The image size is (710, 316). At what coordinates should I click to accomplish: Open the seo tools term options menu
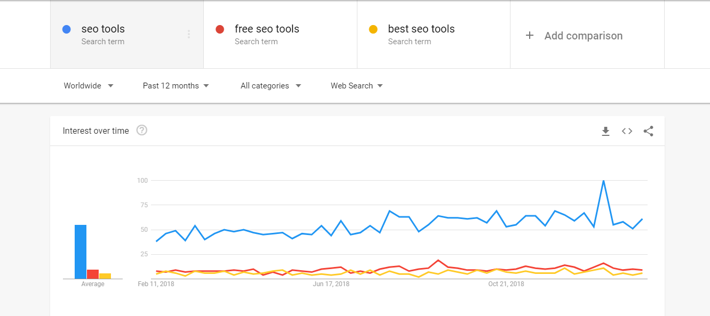[189, 35]
